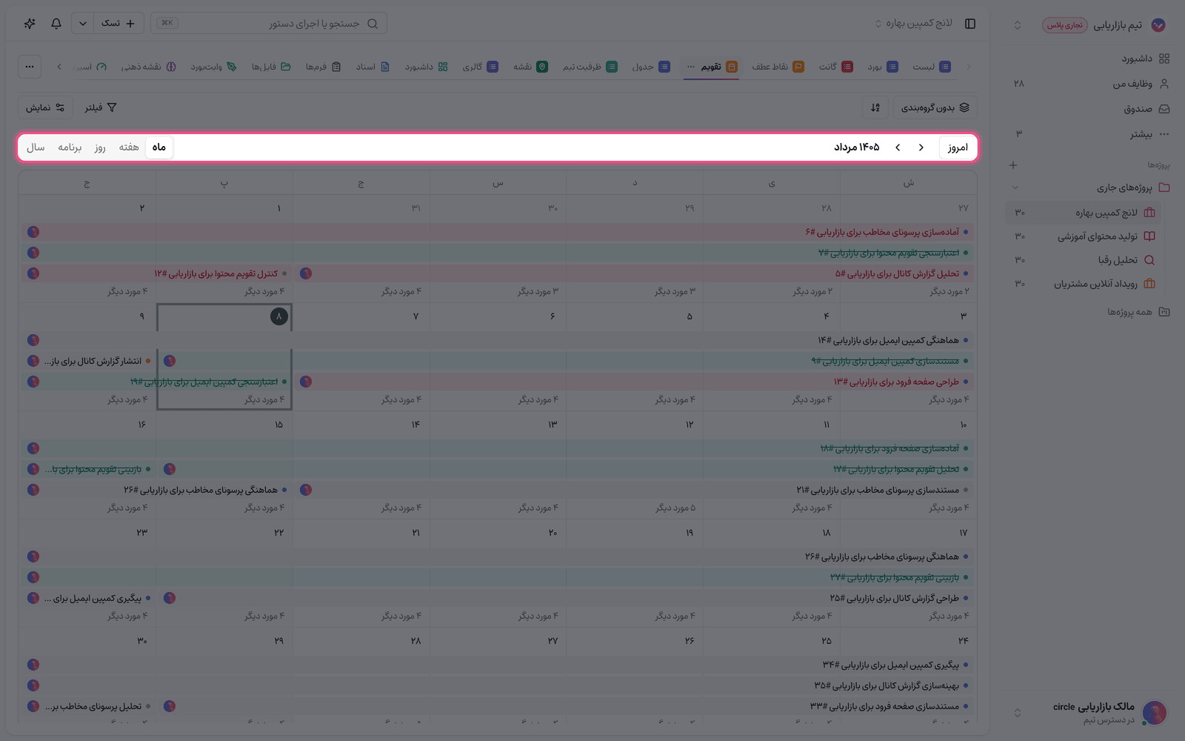Click the left-pointing arrow beside ۱۴۰۵ مرداد

(x=898, y=147)
